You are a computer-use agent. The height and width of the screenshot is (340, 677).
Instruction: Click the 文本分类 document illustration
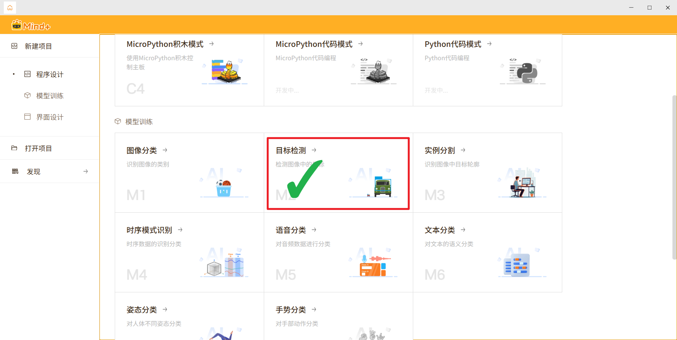517,266
